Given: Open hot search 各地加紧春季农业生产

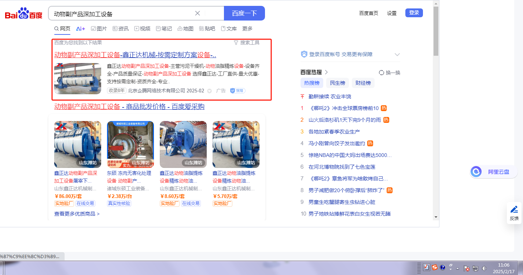Looking at the screenshot, I should point(334,132).
